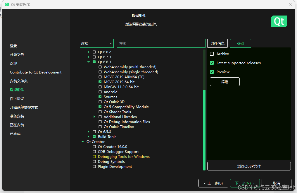Select Contribute to Qt Development step
Screen dimensions: 297x193
(36, 72)
